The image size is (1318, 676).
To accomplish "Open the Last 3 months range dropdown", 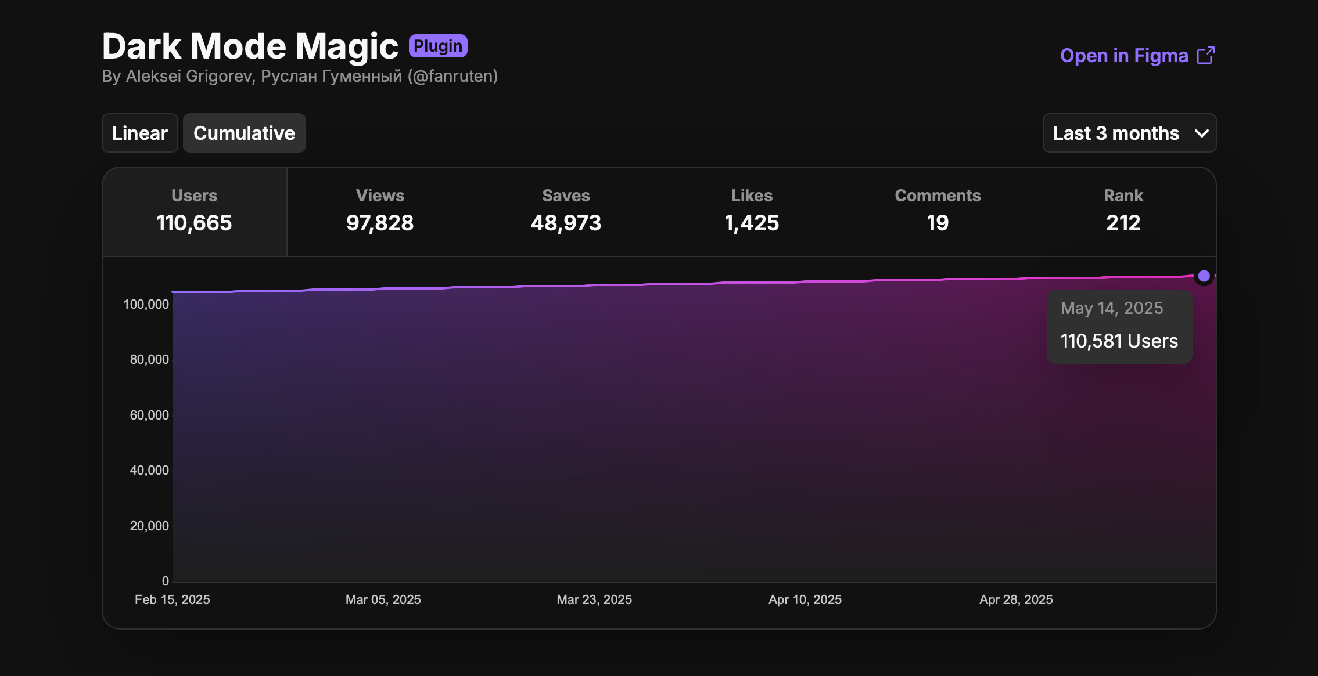I will [x=1129, y=133].
